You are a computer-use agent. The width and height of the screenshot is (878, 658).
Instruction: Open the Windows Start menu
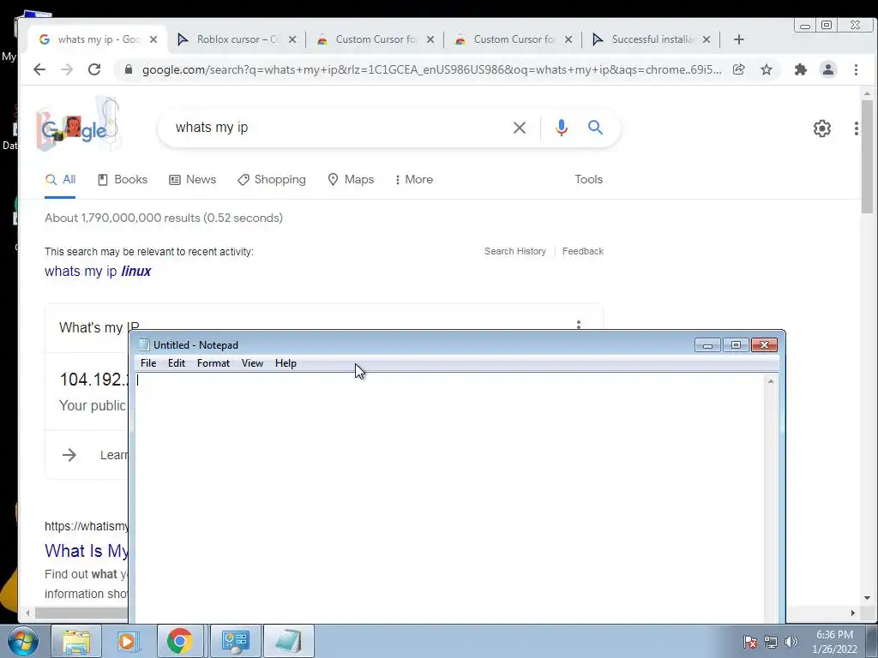[x=23, y=641]
